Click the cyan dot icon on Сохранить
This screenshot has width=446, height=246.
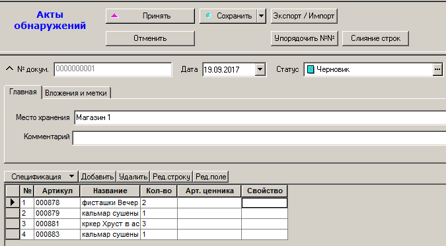point(208,16)
